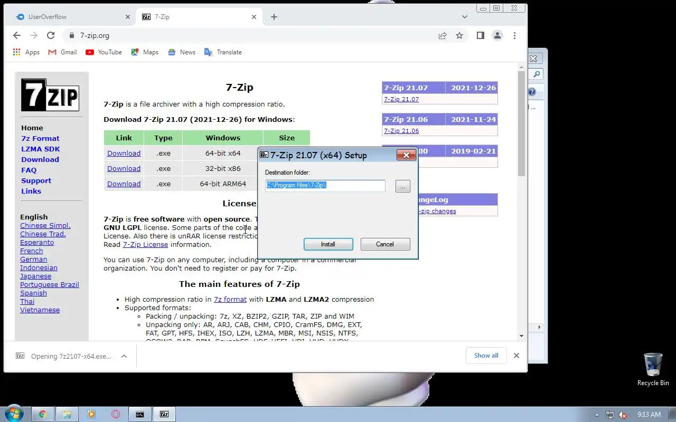
Task: Go back in Chrome
Action: pyautogui.click(x=17, y=35)
